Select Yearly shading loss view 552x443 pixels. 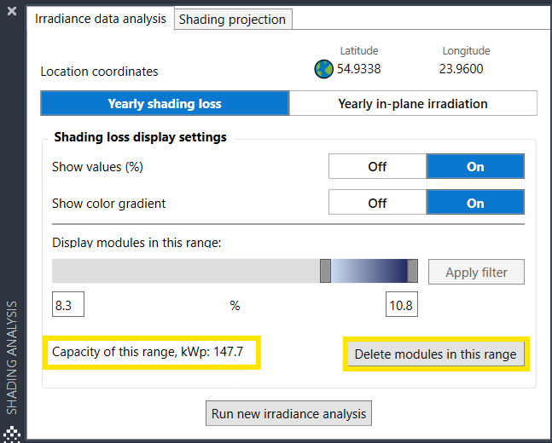pyautogui.click(x=165, y=104)
